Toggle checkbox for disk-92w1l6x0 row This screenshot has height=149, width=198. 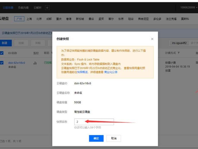pyautogui.click(x=2, y=63)
